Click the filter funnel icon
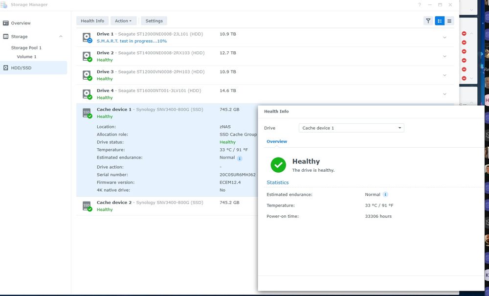The width and height of the screenshot is (489, 296). coord(428,21)
